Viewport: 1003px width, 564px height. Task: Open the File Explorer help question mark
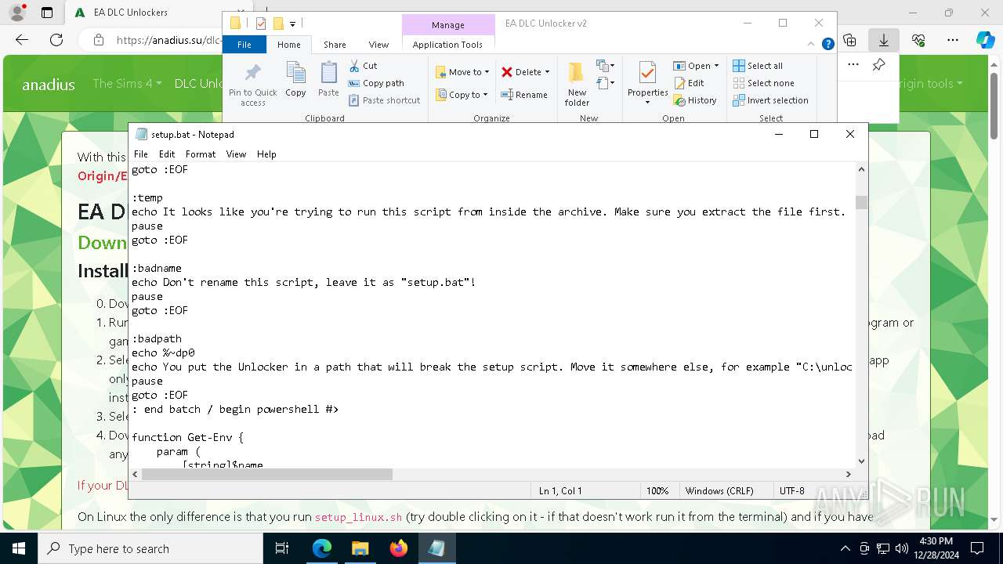coord(827,45)
